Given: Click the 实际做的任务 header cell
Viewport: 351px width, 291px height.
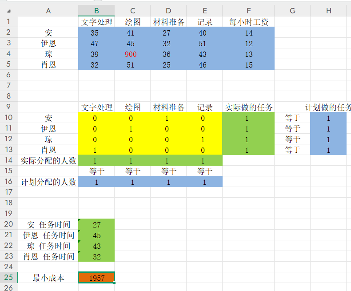Looking at the screenshot, I should pyautogui.click(x=248, y=107).
